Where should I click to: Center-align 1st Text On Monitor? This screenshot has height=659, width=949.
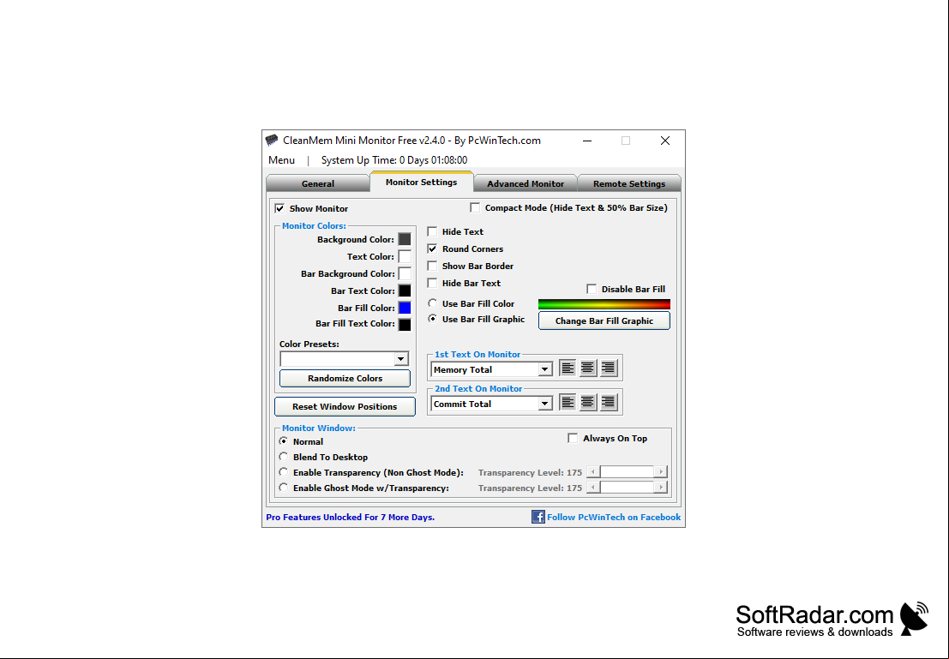click(588, 368)
